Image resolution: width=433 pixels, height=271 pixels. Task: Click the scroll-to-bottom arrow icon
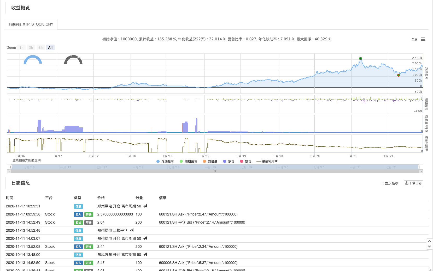429,247
